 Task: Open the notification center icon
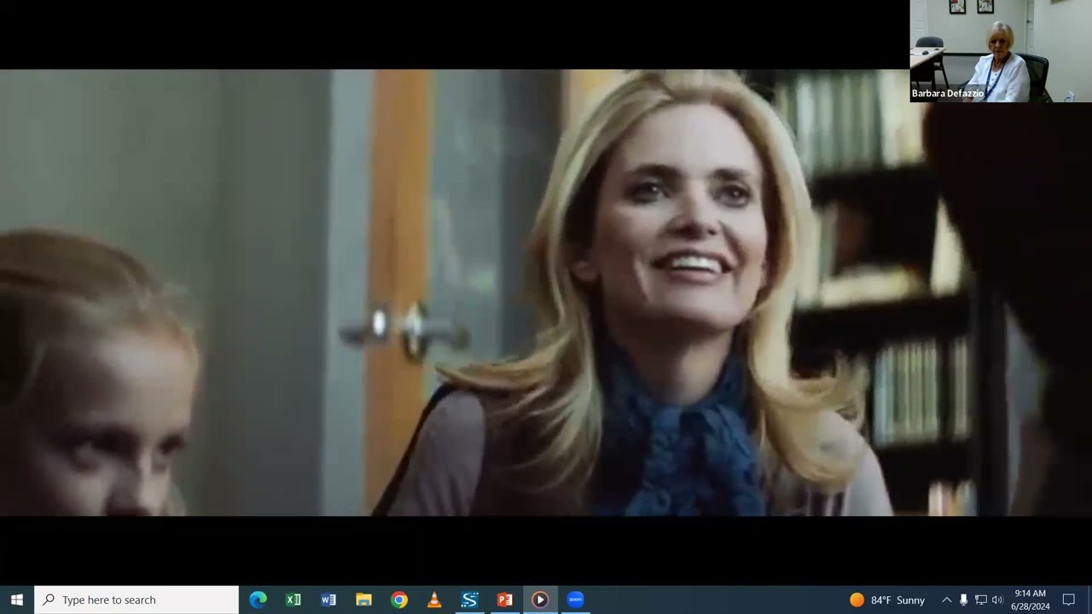pyautogui.click(x=1069, y=600)
